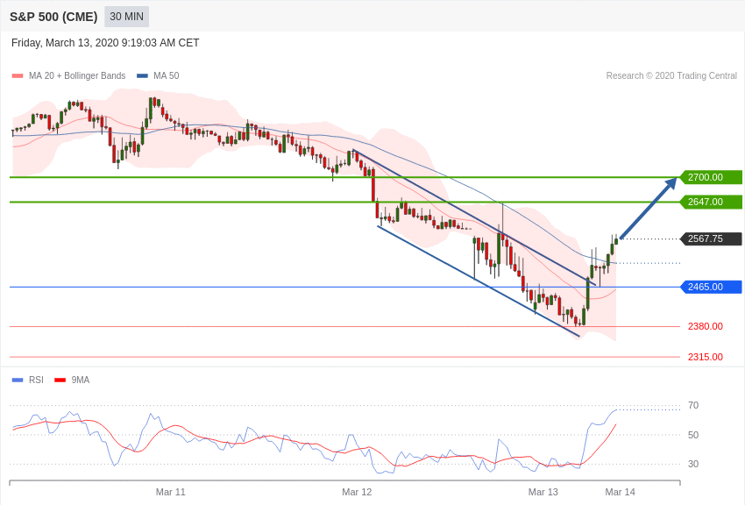
Task: Click the Mar 13 date axis label
Action: (x=543, y=492)
